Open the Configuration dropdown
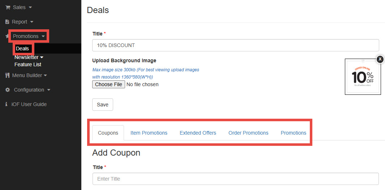385x190 pixels. pyautogui.click(x=32, y=90)
